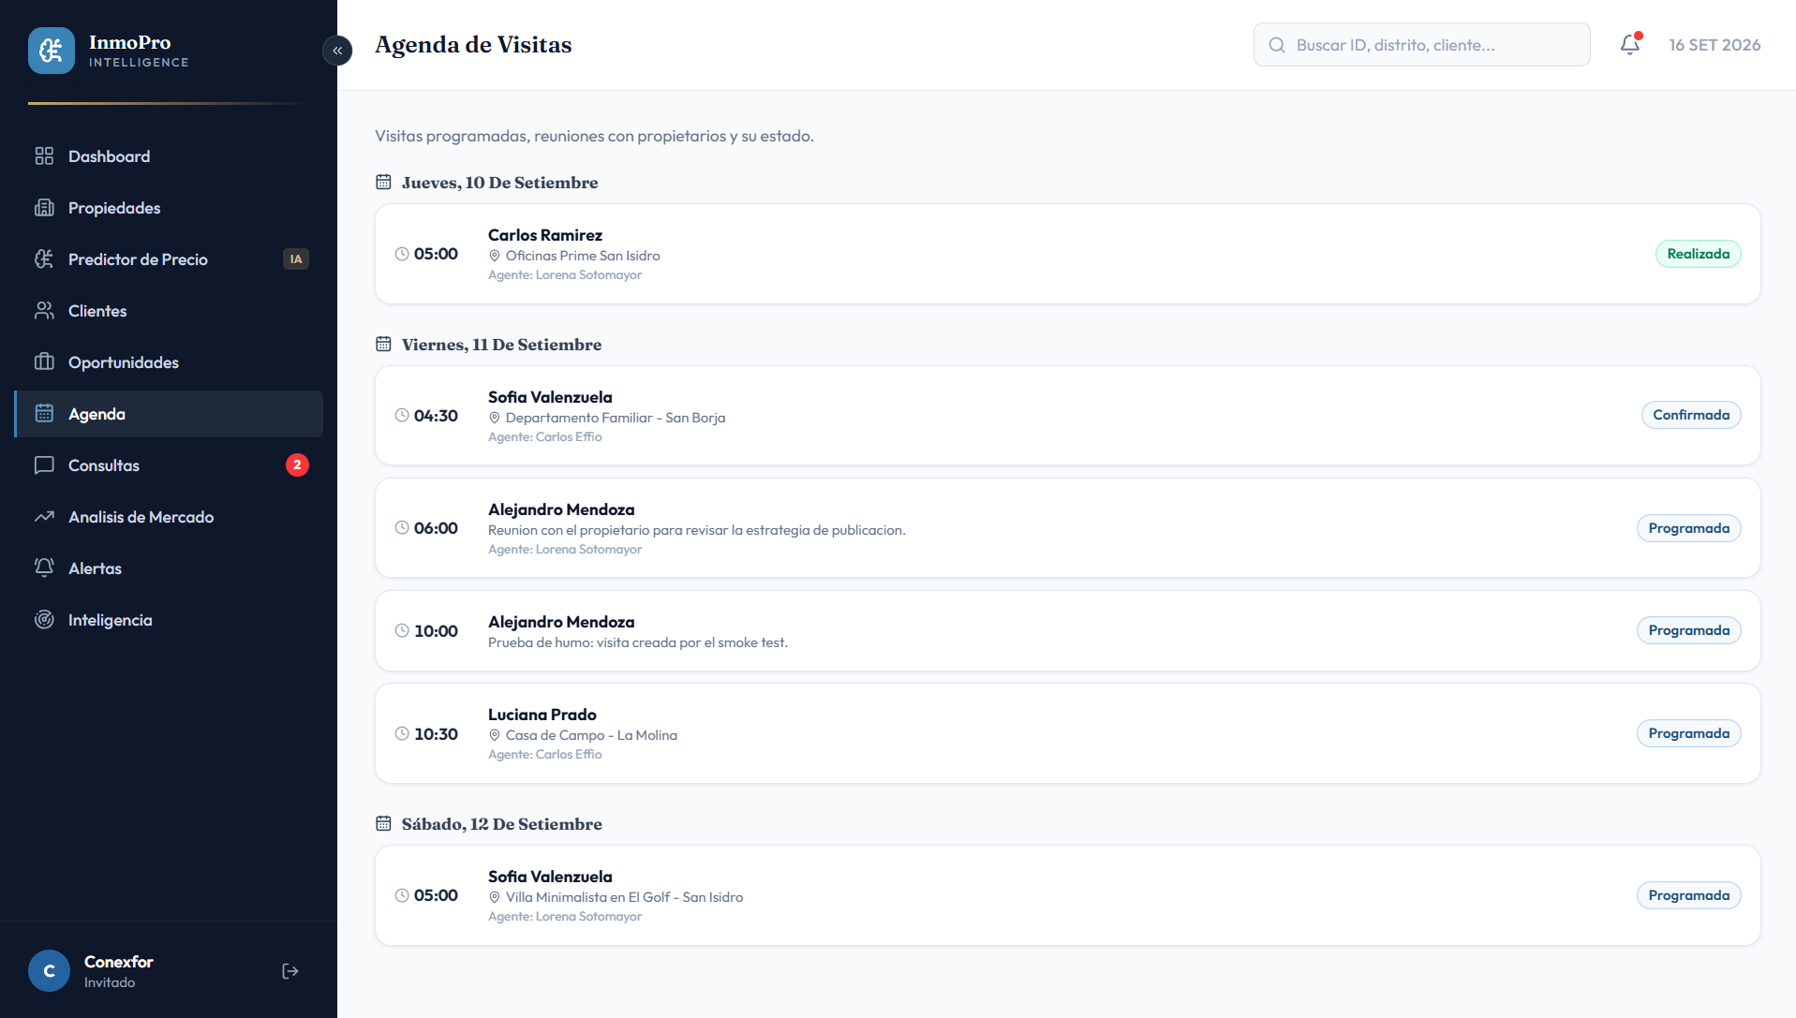Screen dimensions: 1796x1018
Task: Go to Propiedades in the sidebar
Action: pos(169,208)
